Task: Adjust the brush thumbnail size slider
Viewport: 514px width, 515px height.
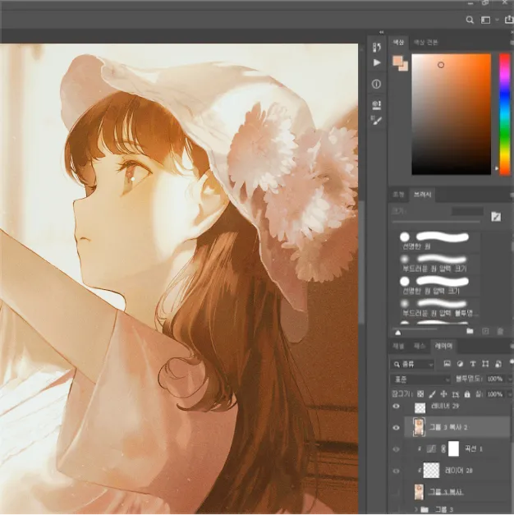Action: pos(397,333)
